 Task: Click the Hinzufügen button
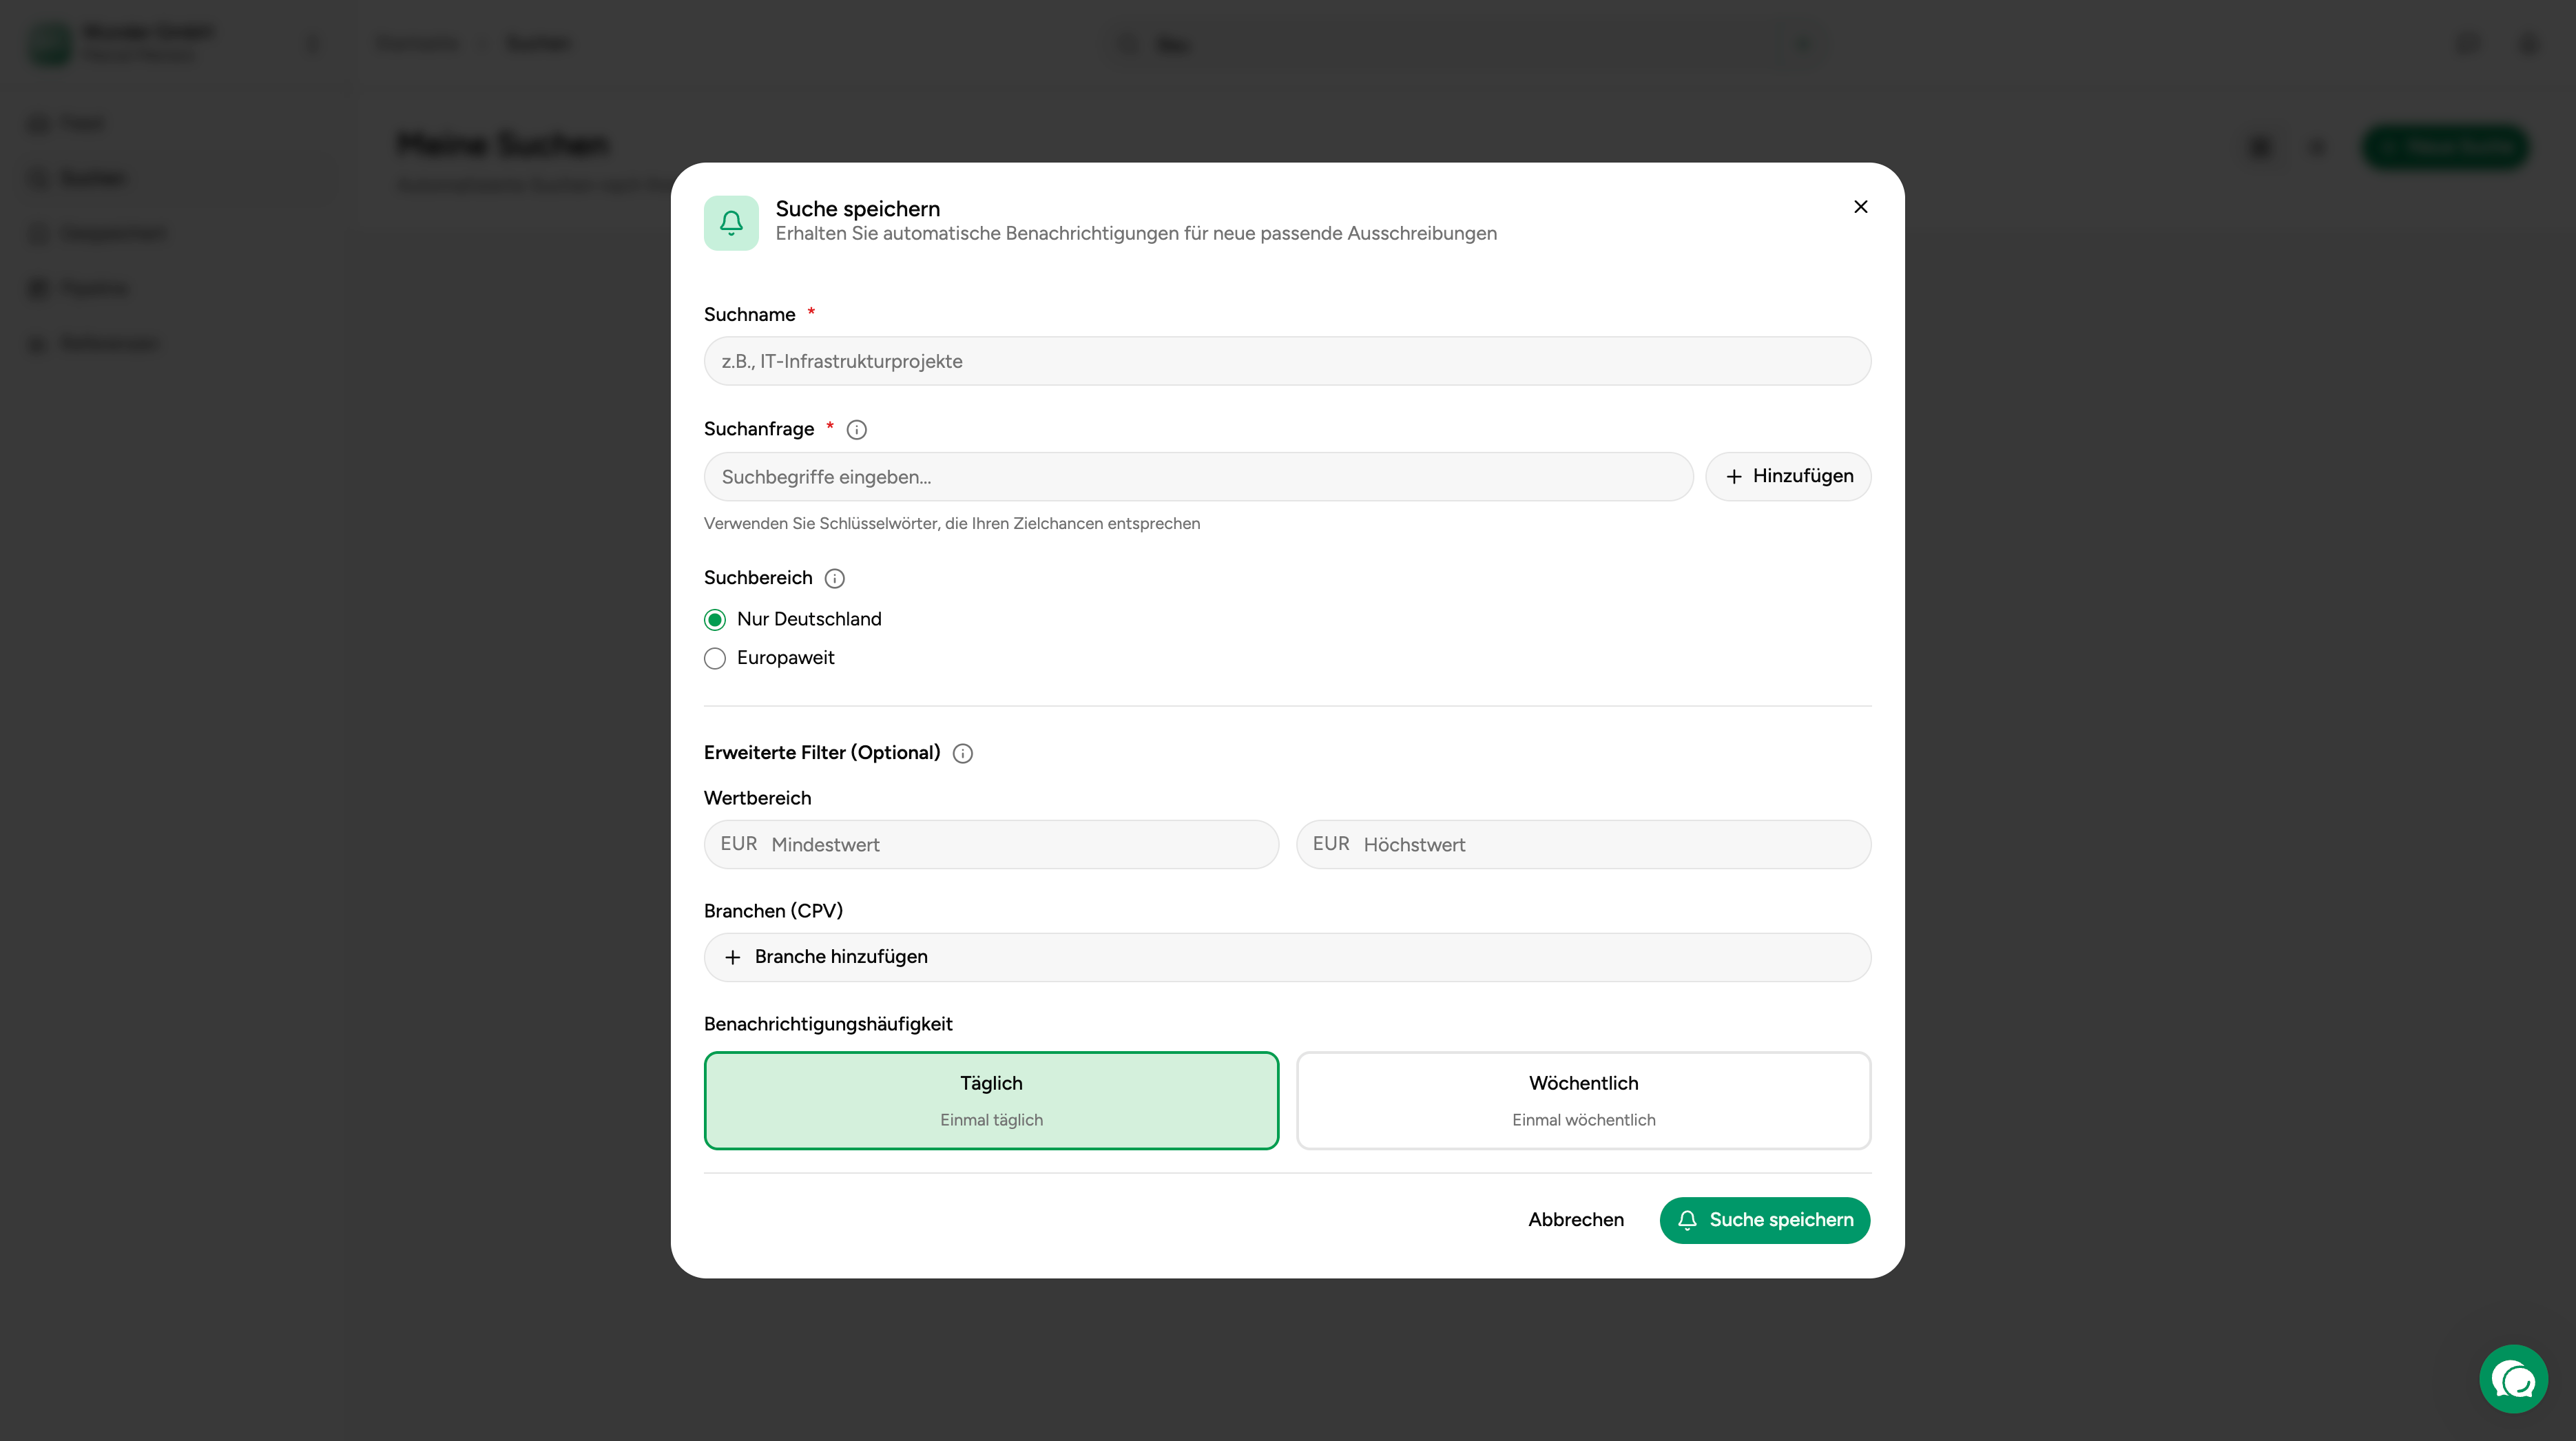[x=1788, y=477]
